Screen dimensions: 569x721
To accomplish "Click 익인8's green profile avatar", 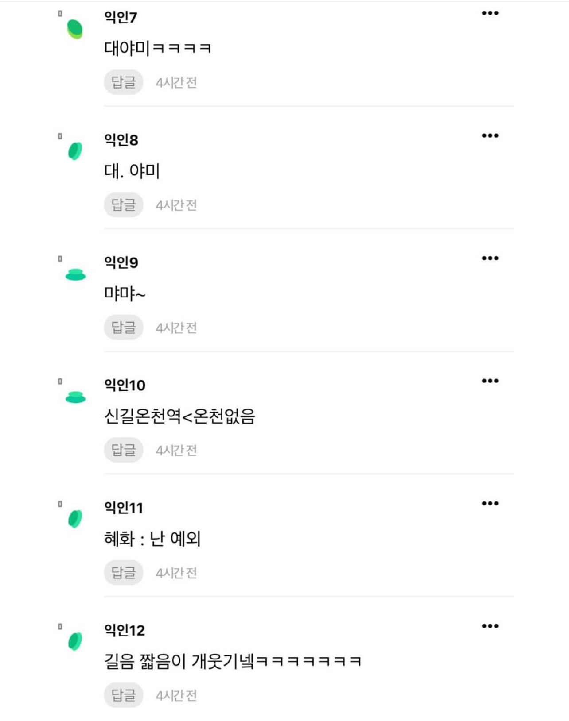I will [75, 151].
